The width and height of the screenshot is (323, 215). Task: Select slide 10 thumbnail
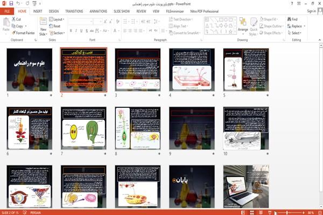click(246, 128)
